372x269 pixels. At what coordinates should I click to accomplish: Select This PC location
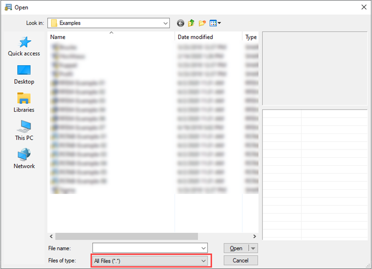pos(24,131)
